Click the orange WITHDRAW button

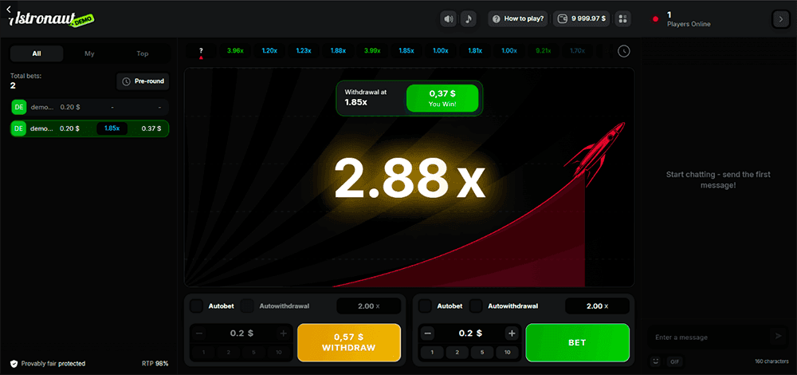click(x=348, y=342)
